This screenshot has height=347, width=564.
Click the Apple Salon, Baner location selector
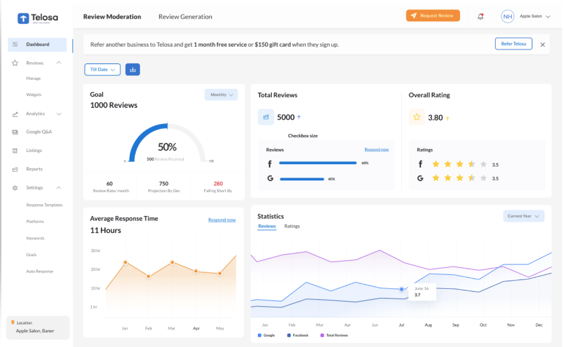(x=38, y=327)
